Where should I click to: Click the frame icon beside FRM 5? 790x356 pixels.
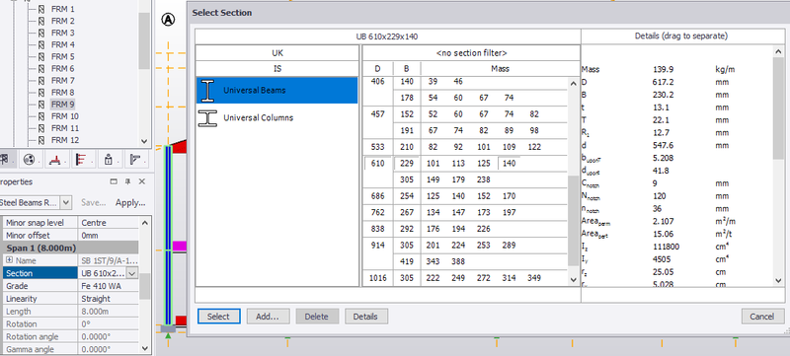41,57
